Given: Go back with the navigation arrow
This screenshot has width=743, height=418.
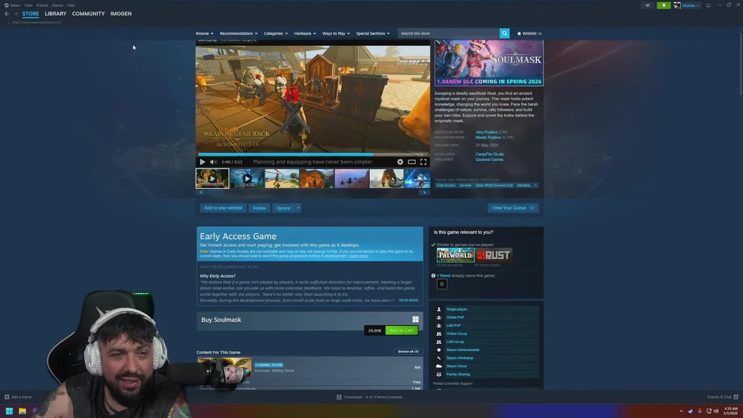Looking at the screenshot, I should pos(7,13).
